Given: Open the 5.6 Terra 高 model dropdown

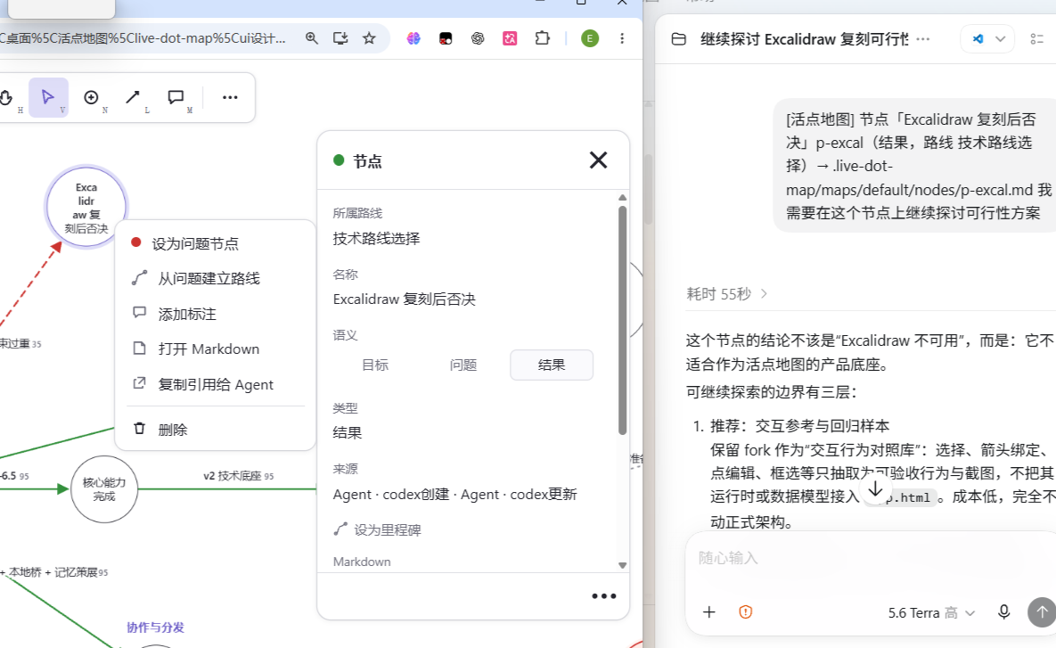Looking at the screenshot, I should [930, 613].
